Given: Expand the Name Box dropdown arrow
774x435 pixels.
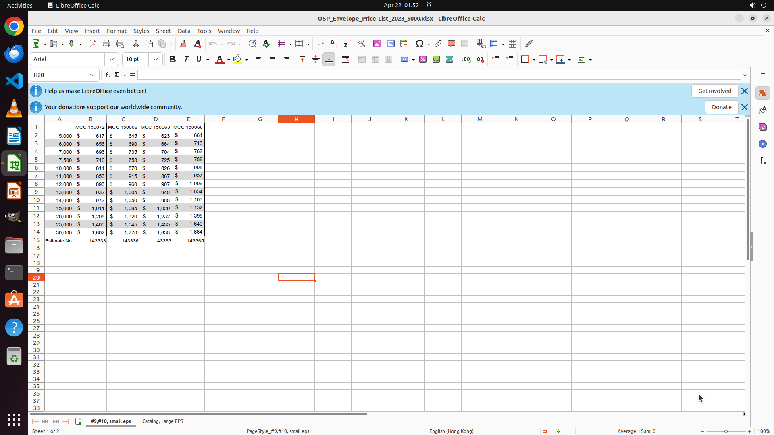Looking at the screenshot, I should tap(92, 75).
